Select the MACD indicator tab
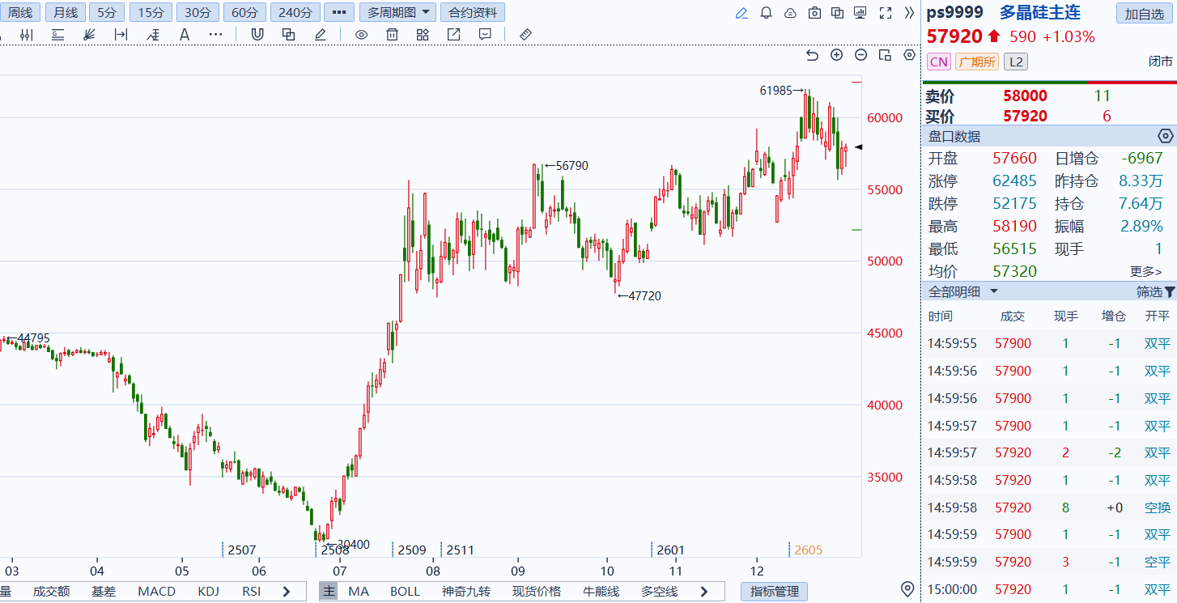Image resolution: width=1177 pixels, height=603 pixels. click(x=156, y=592)
